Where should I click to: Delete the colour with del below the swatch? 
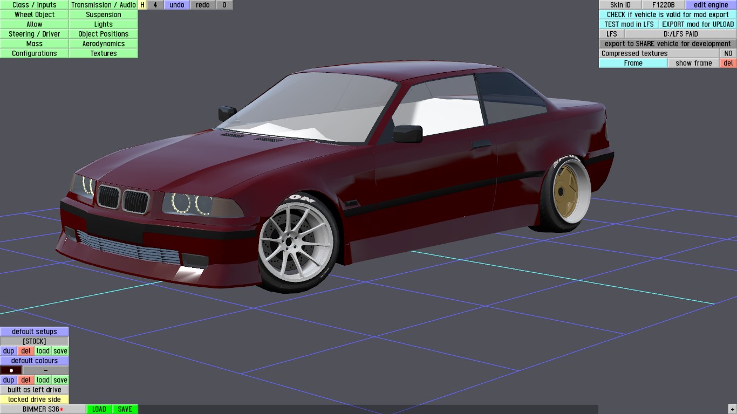click(26, 380)
